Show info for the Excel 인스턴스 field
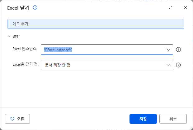Viewport: 193px width, 130px height. [x=178, y=50]
